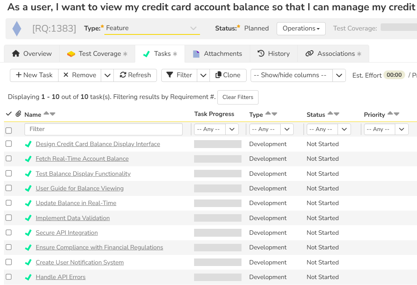Open the History tab
Viewport: 417px width, 285px height.
pyautogui.click(x=274, y=54)
